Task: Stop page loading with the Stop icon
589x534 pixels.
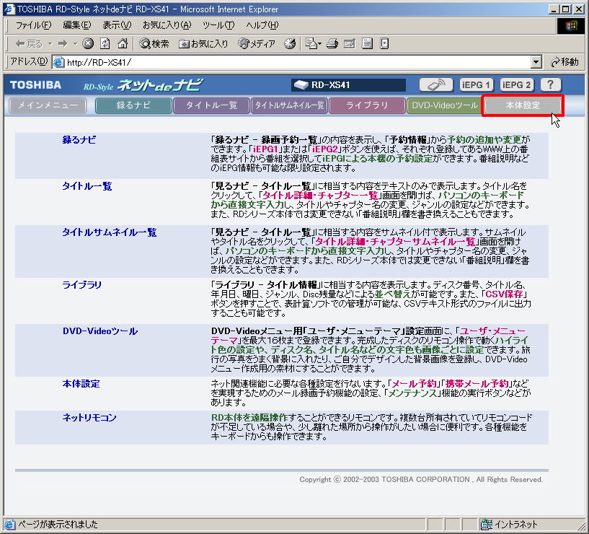Action: point(88,44)
